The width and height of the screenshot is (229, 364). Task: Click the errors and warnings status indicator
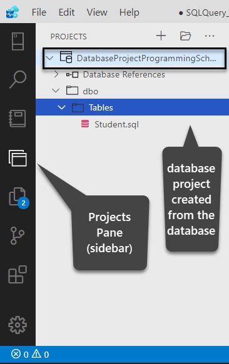click(30, 354)
